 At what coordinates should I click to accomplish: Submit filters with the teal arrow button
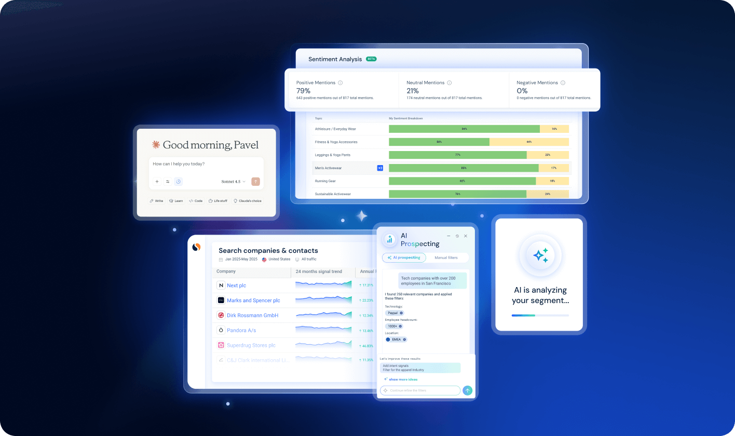468,390
